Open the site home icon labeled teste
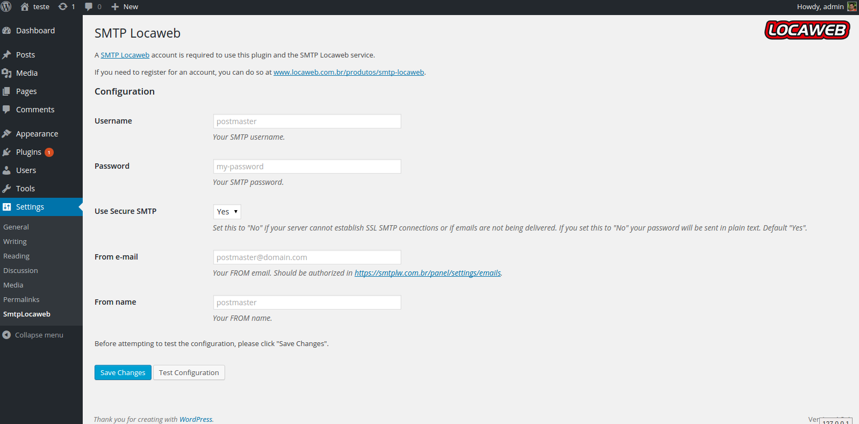The image size is (859, 424). click(25, 6)
